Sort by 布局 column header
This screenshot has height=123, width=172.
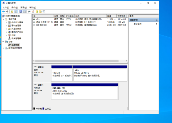pyautogui.click(x=56, y=16)
